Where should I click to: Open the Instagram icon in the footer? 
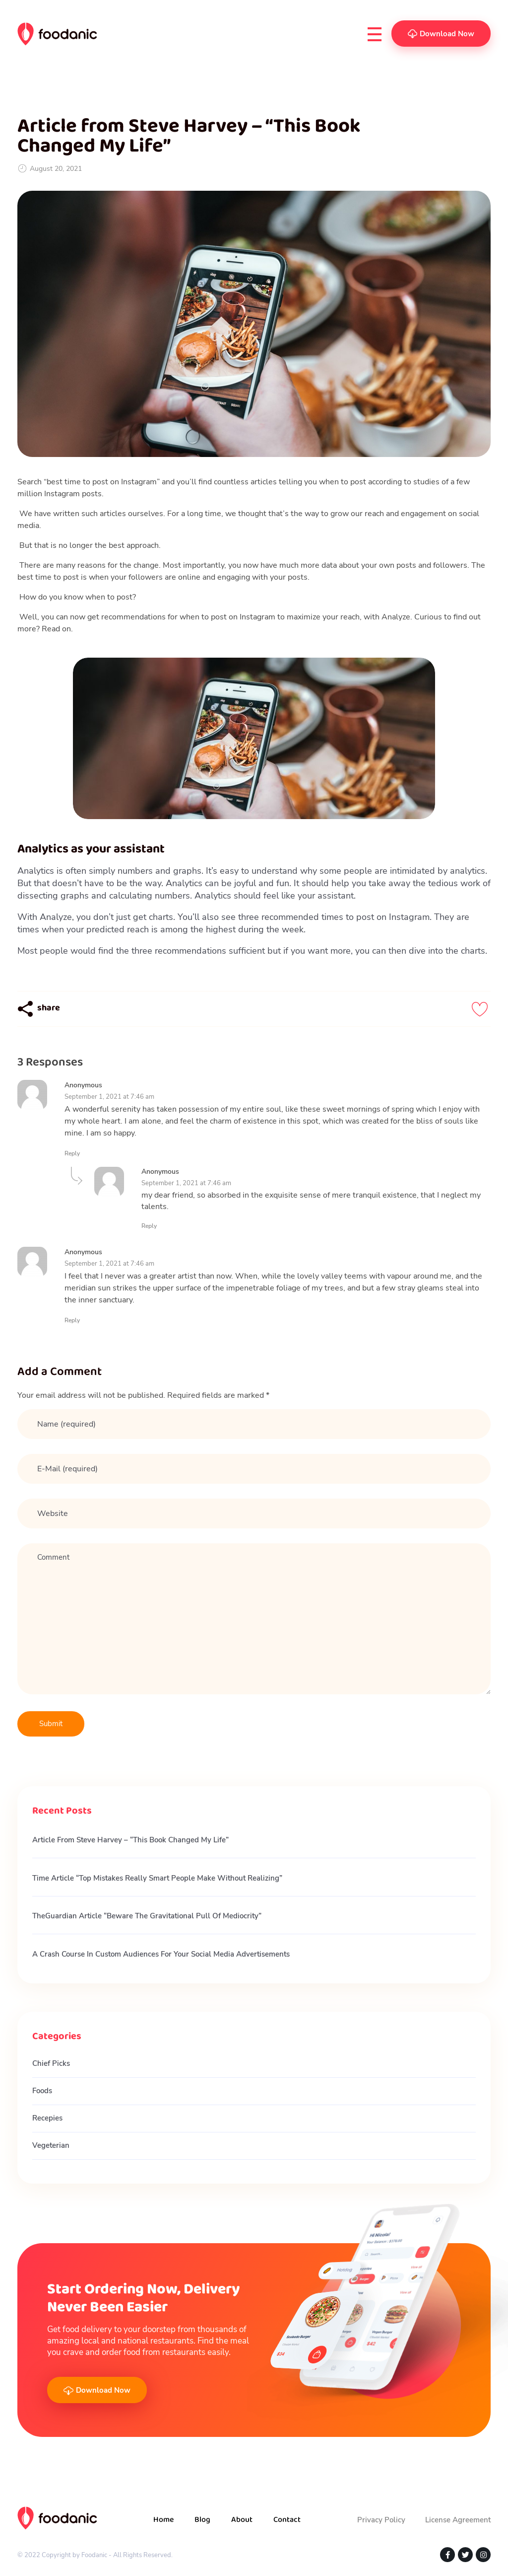pos(483,2554)
